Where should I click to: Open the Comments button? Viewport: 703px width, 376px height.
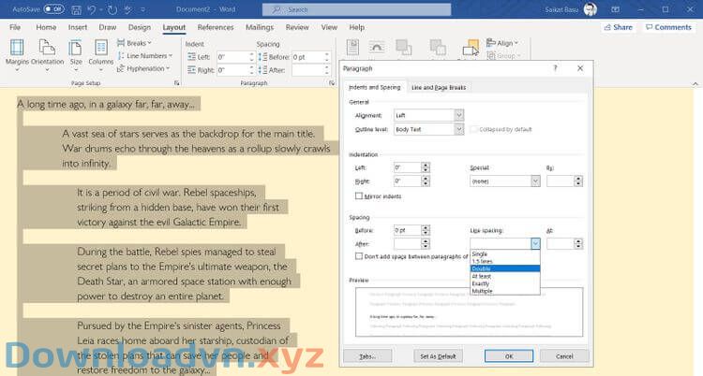point(668,27)
